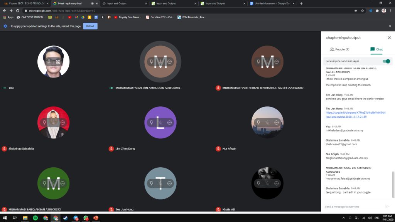Image resolution: width=395 pixels, height=222 pixels.
Task: Remove Nur Afiqah from the meeting
Action: 277,122
